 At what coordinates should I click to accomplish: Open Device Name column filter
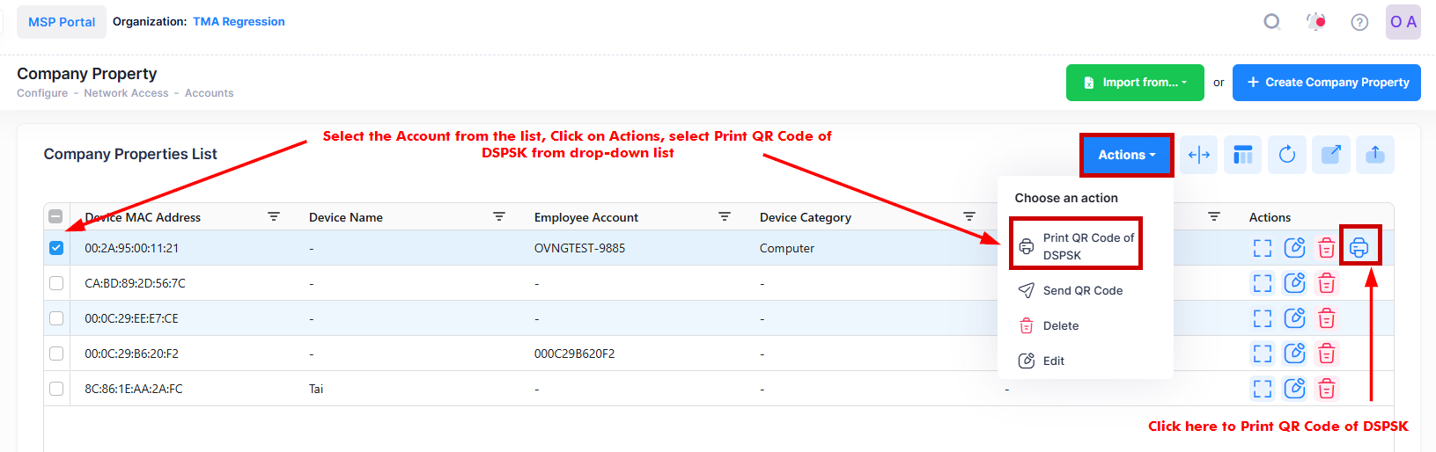499,216
